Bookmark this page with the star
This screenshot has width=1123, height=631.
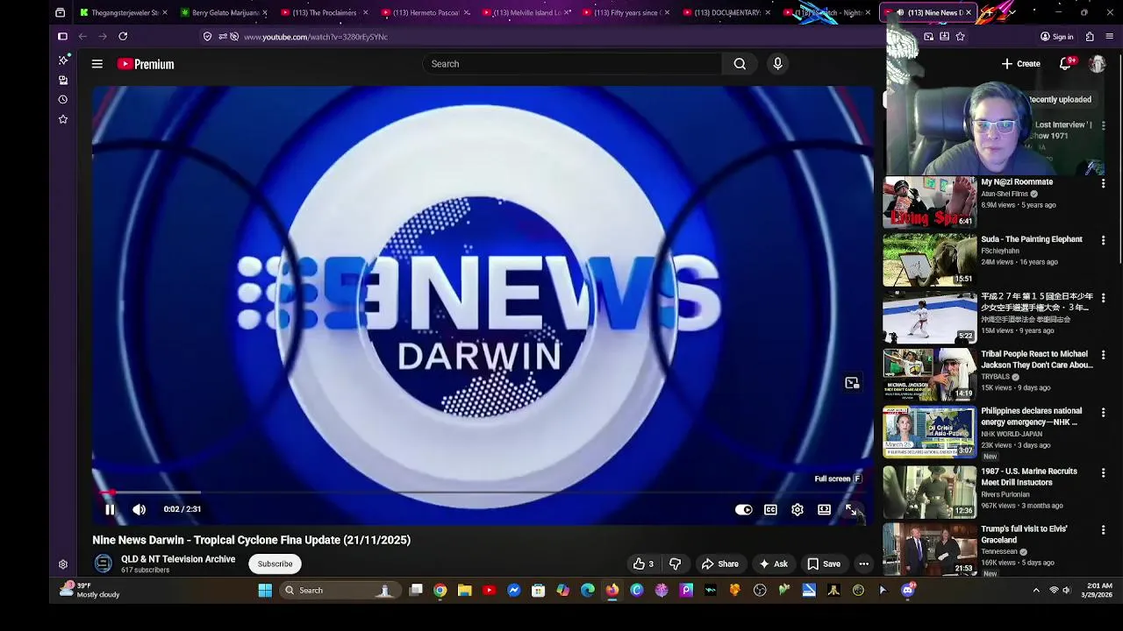[x=960, y=37]
